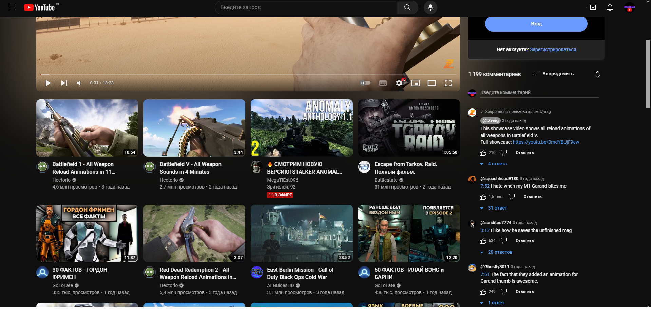Open AFGuidesHD channel avatar

257,272
